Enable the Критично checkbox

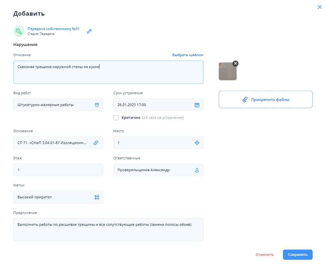(x=116, y=118)
